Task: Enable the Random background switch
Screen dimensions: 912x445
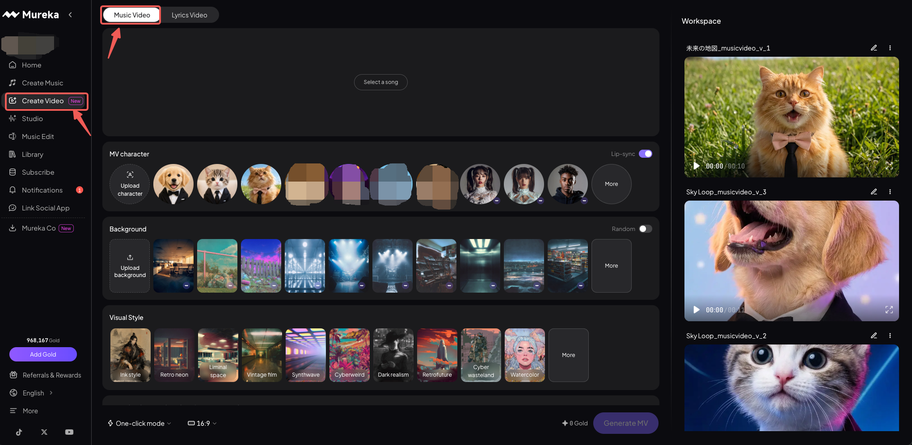Action: click(645, 229)
